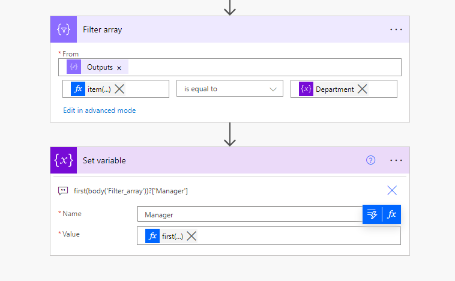Remove the item(...) expression token
Screen dimensions: 455x281
[119, 89]
